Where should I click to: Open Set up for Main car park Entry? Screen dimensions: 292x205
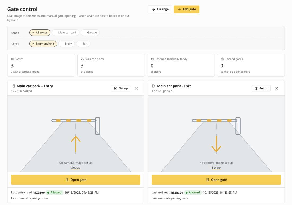click(x=121, y=88)
